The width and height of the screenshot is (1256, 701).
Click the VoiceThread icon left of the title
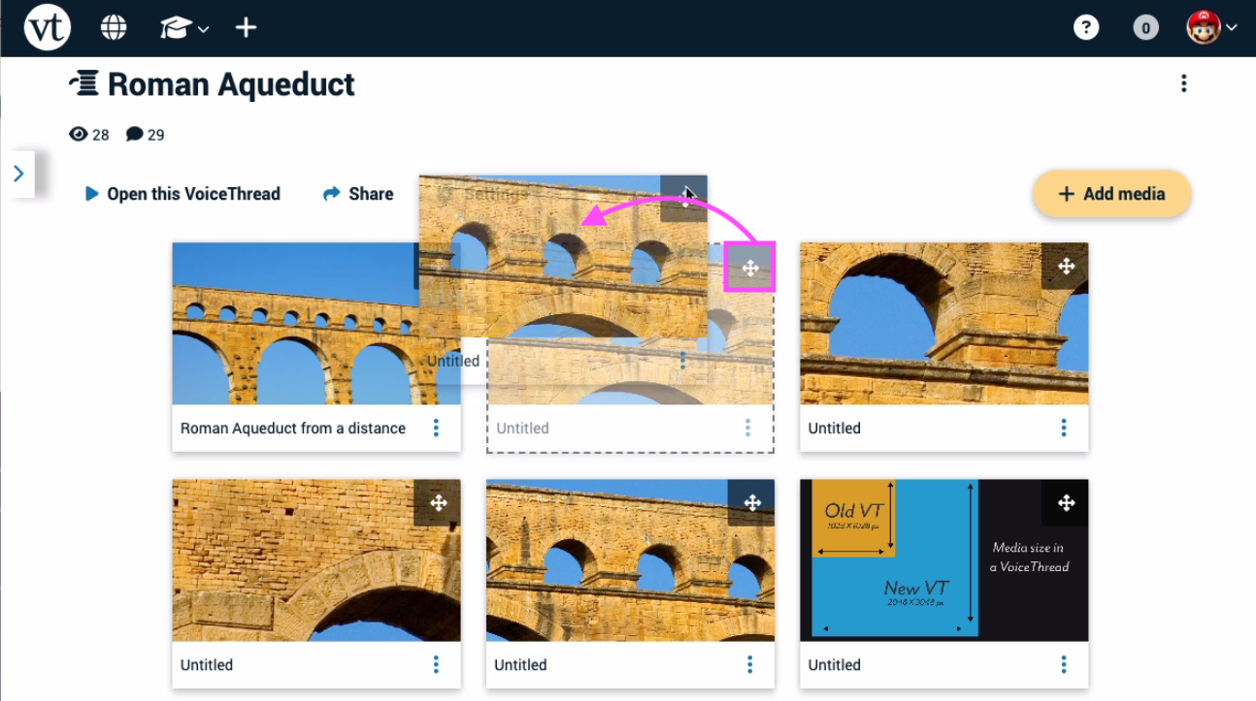click(84, 84)
